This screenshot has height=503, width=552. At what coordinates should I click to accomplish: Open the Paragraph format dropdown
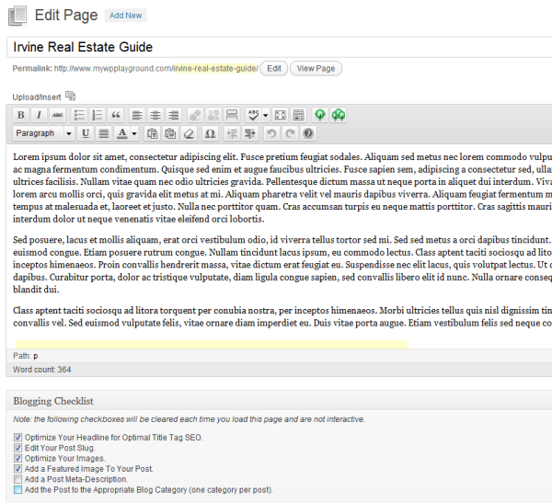pyautogui.click(x=43, y=133)
